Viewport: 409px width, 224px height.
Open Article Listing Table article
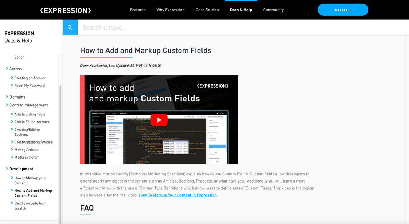click(x=30, y=114)
